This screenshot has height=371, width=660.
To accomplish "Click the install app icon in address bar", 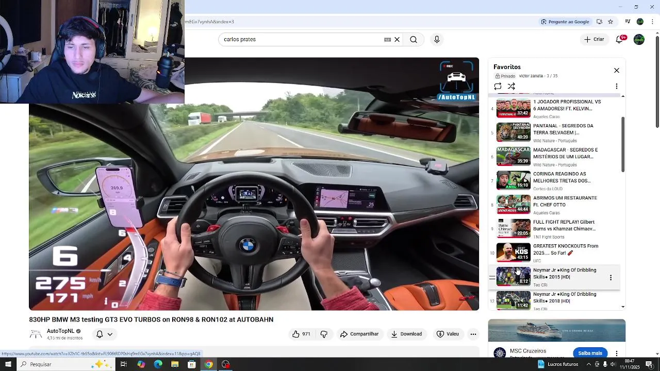I will coord(599,22).
